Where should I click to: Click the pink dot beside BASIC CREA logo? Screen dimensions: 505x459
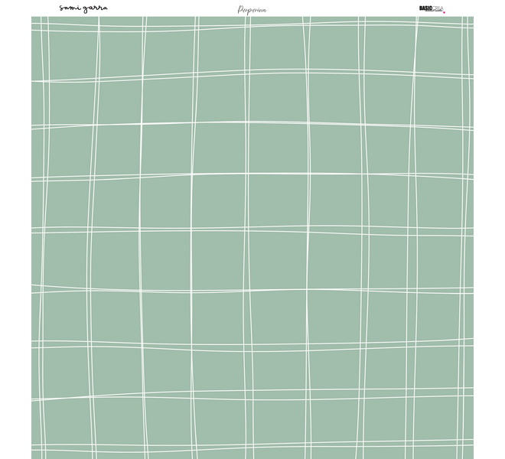click(x=444, y=11)
